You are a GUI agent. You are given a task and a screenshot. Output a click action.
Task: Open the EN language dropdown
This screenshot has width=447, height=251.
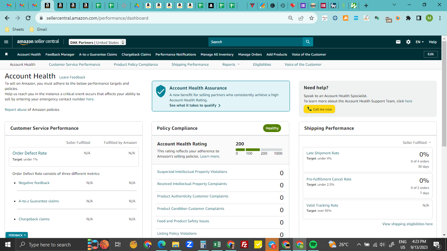pyautogui.click(x=420, y=42)
